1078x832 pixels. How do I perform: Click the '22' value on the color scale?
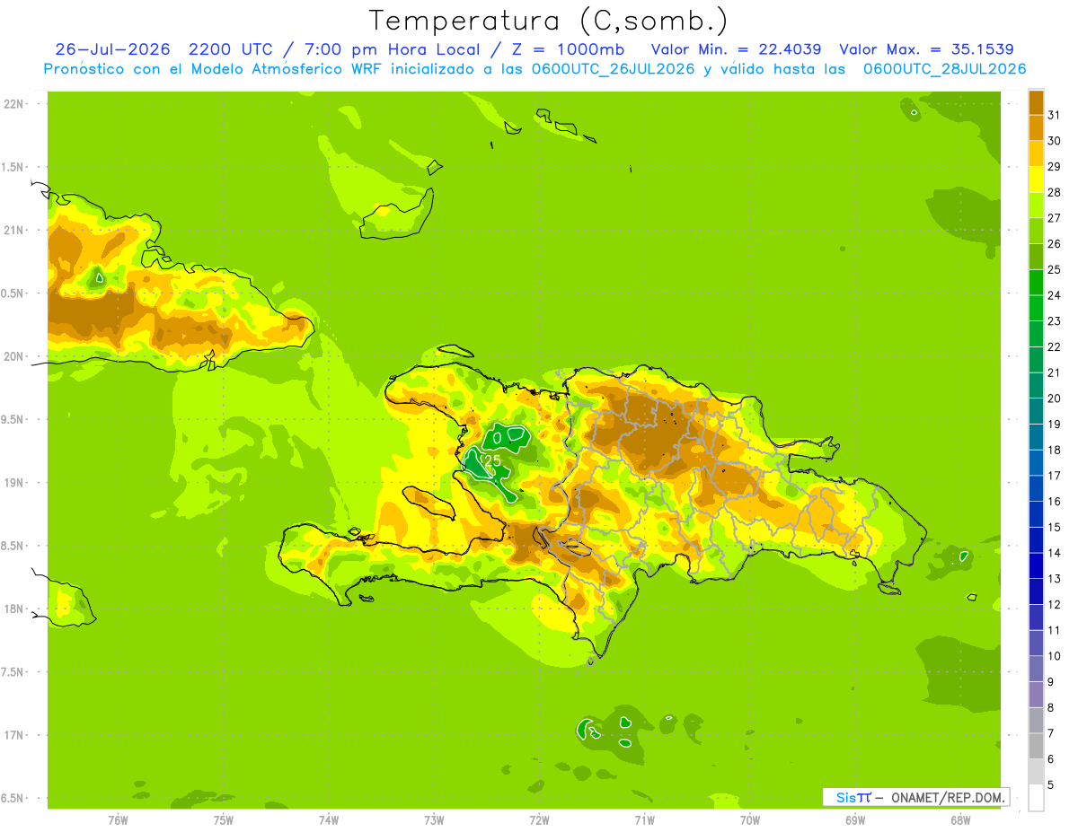tap(1054, 346)
